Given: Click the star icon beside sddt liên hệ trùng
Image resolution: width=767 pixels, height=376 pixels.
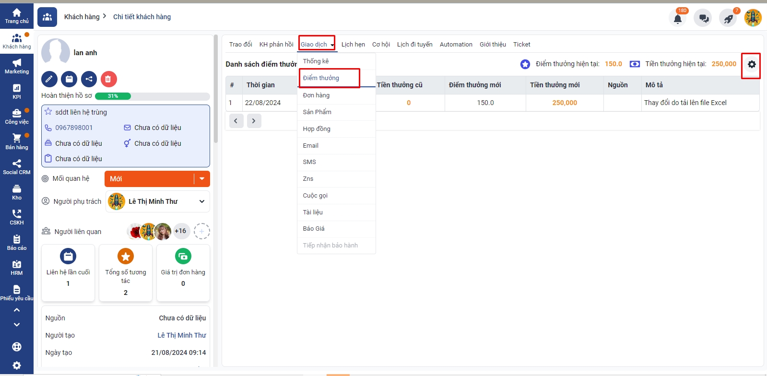Looking at the screenshot, I should (48, 112).
